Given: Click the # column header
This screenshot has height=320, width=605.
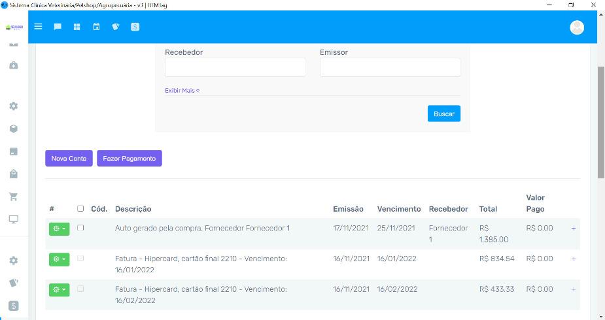Looking at the screenshot, I should [52, 209].
